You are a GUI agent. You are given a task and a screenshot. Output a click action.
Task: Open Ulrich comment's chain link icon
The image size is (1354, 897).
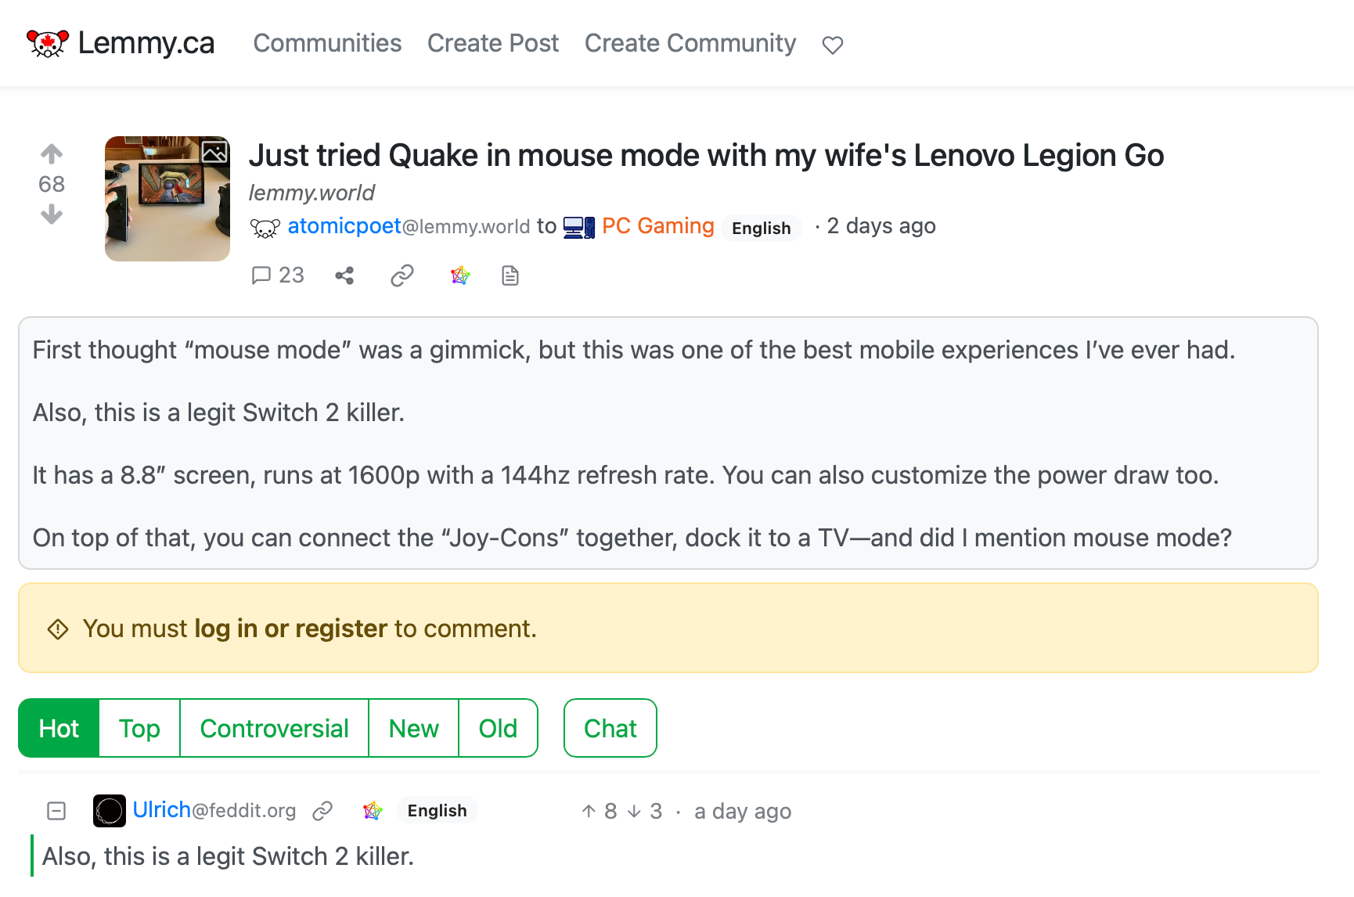coord(322,811)
